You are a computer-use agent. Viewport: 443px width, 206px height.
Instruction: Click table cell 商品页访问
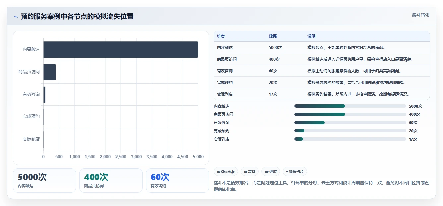227,59
